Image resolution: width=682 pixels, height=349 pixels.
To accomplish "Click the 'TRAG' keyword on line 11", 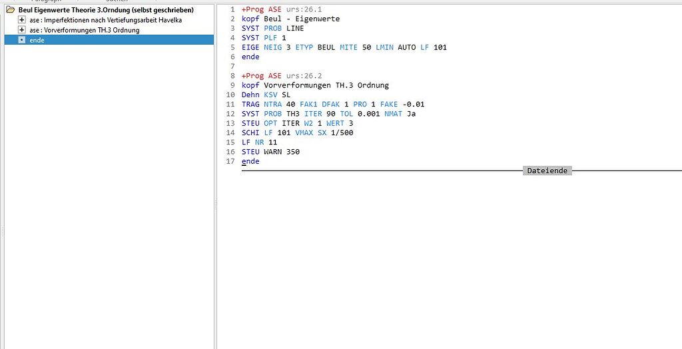I will pos(250,104).
